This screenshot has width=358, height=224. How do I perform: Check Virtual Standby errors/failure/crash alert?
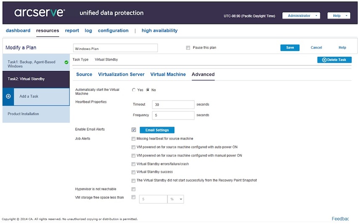(x=134, y=164)
